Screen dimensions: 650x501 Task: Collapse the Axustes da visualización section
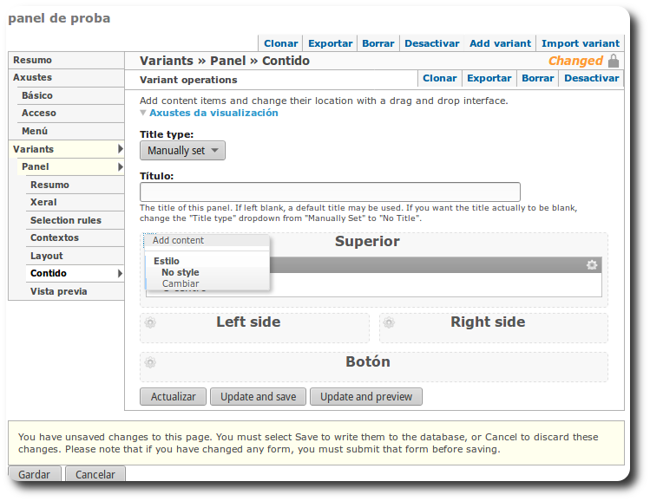tap(208, 113)
